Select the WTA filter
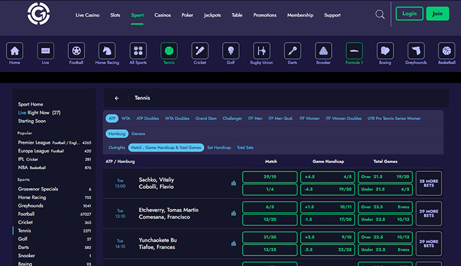Viewport: 461px width, 266px height. (x=126, y=119)
